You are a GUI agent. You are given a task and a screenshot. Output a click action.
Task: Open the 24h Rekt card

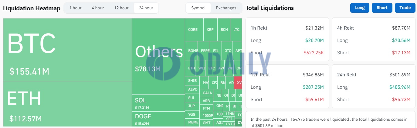(x=374, y=86)
